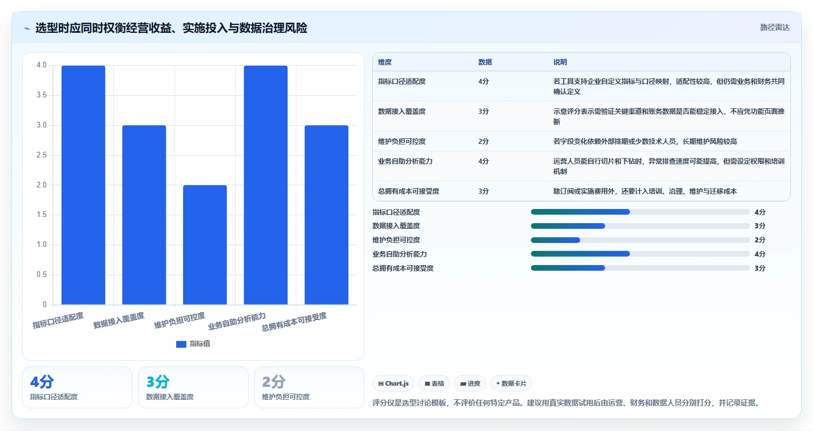
Task: Click the description starting 示意评分表示需验证
Action: coord(669,117)
